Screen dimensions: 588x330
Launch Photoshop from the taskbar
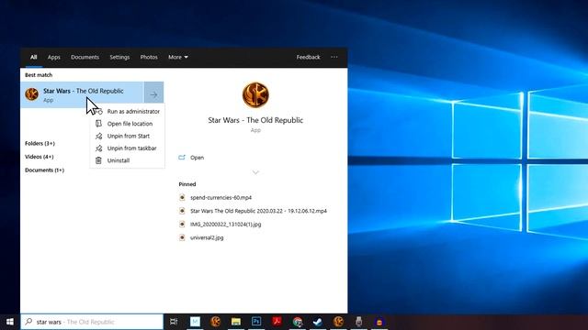256,322
